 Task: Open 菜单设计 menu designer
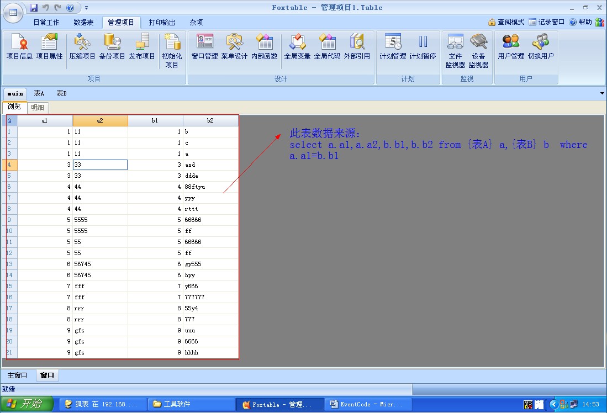234,46
